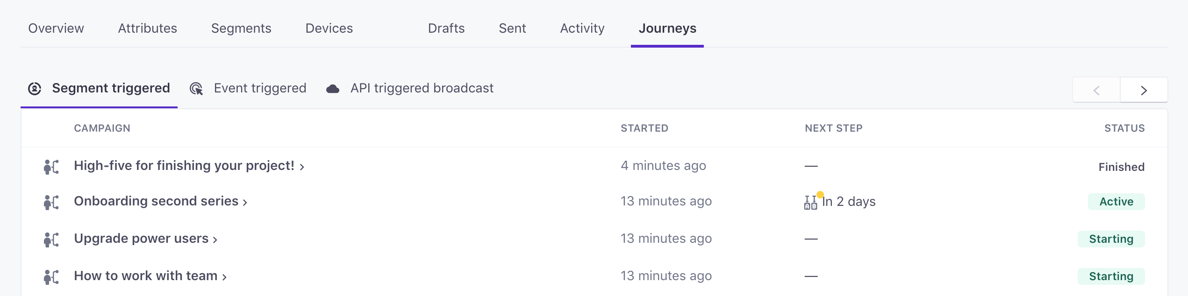This screenshot has height=296, width=1188.
Task: Click the journey icon beside How to work with team
Action: point(51,276)
